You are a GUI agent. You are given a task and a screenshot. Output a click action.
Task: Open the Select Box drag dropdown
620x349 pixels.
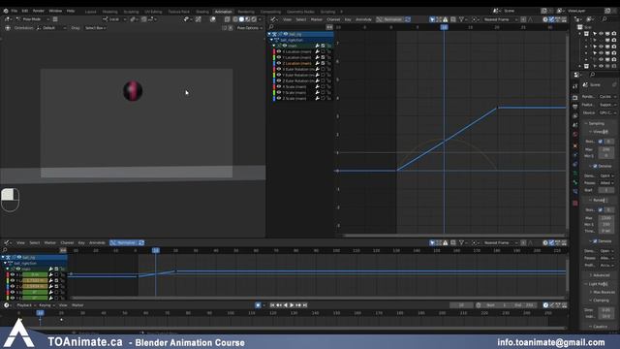tap(95, 28)
